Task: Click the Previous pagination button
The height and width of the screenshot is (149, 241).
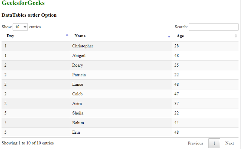Action: coord(195,143)
